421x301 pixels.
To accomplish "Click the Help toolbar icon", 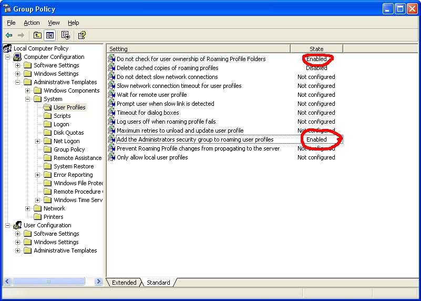I will coord(81,35).
